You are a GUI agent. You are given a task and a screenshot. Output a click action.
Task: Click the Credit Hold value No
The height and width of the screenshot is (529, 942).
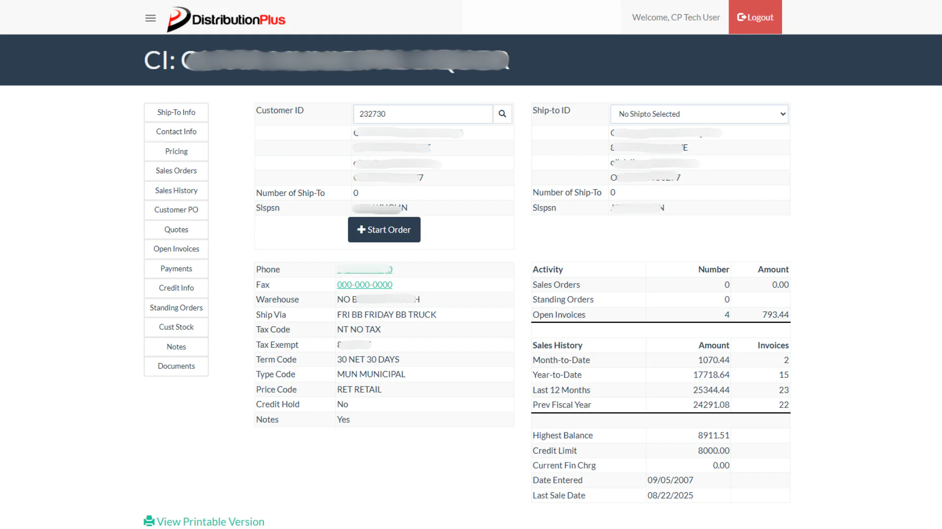pyautogui.click(x=342, y=404)
